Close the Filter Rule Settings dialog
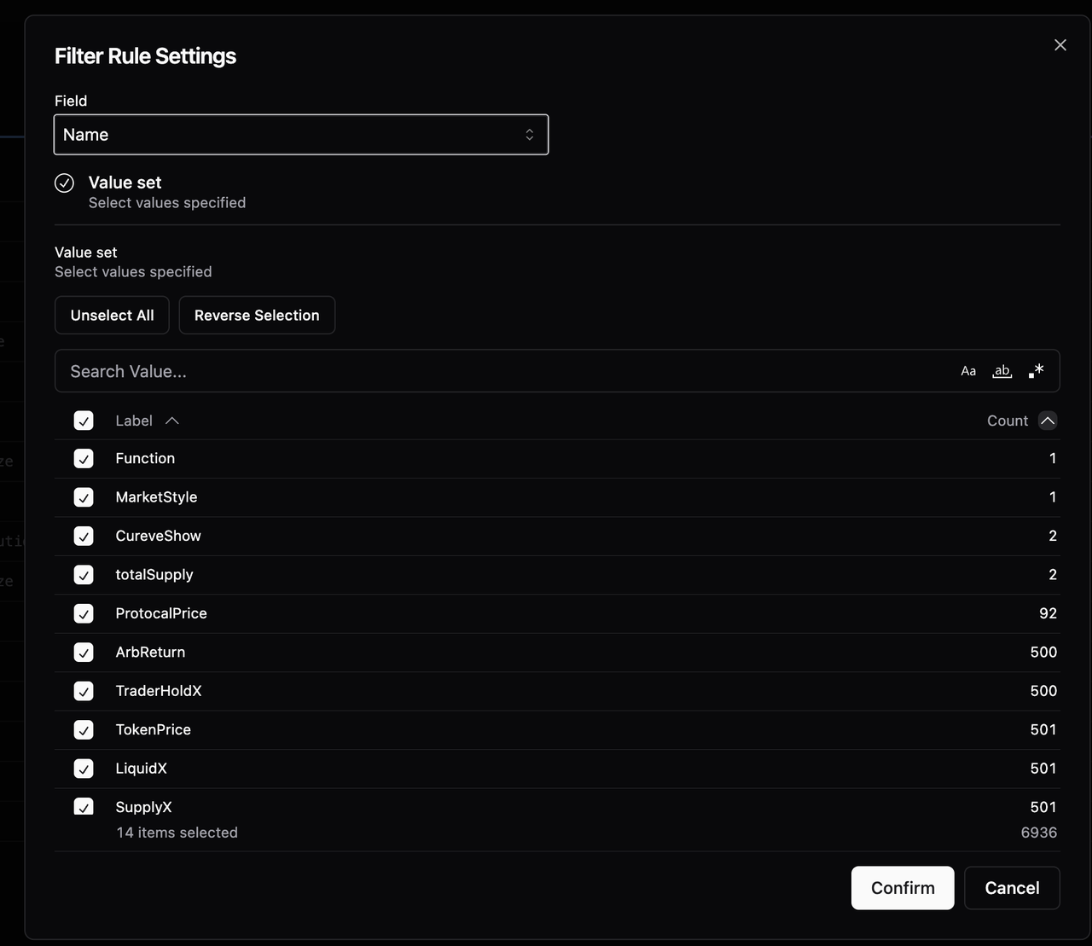 tap(1060, 45)
